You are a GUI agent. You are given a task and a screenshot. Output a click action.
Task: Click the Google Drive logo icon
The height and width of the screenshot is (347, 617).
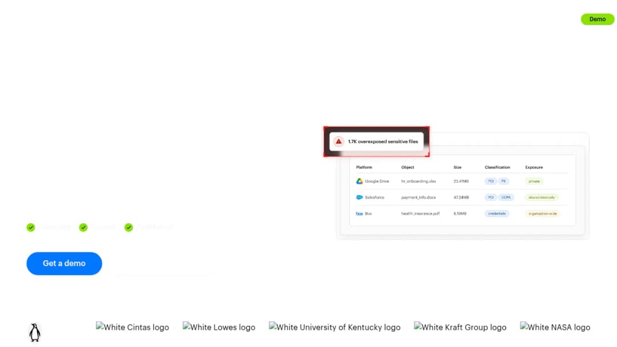tap(359, 181)
